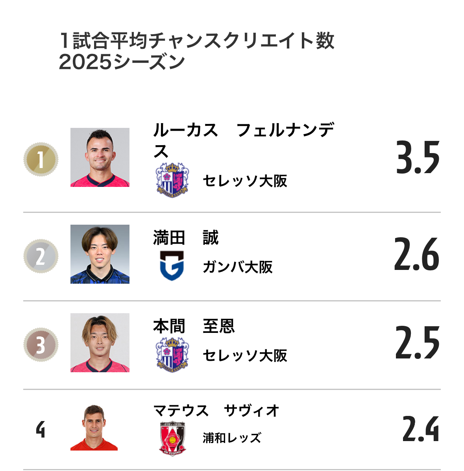Click the 3.5 stat value
464x471 pixels.
click(x=418, y=157)
